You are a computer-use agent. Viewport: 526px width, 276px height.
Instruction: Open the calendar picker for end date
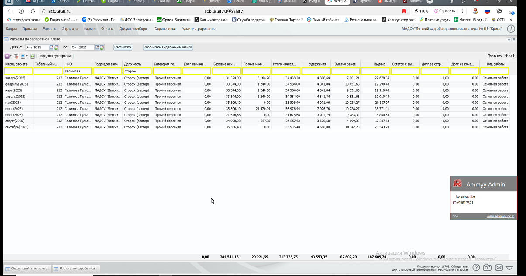[98, 47]
